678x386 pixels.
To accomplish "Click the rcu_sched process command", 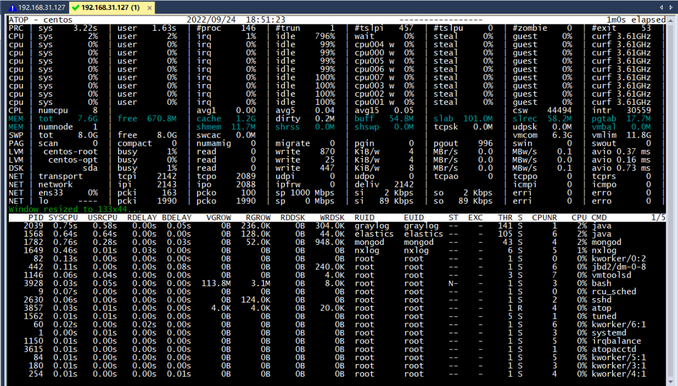I will point(614,292).
